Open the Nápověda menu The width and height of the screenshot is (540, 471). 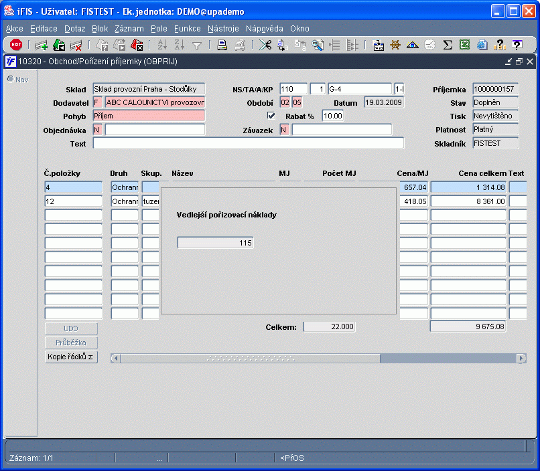click(265, 29)
